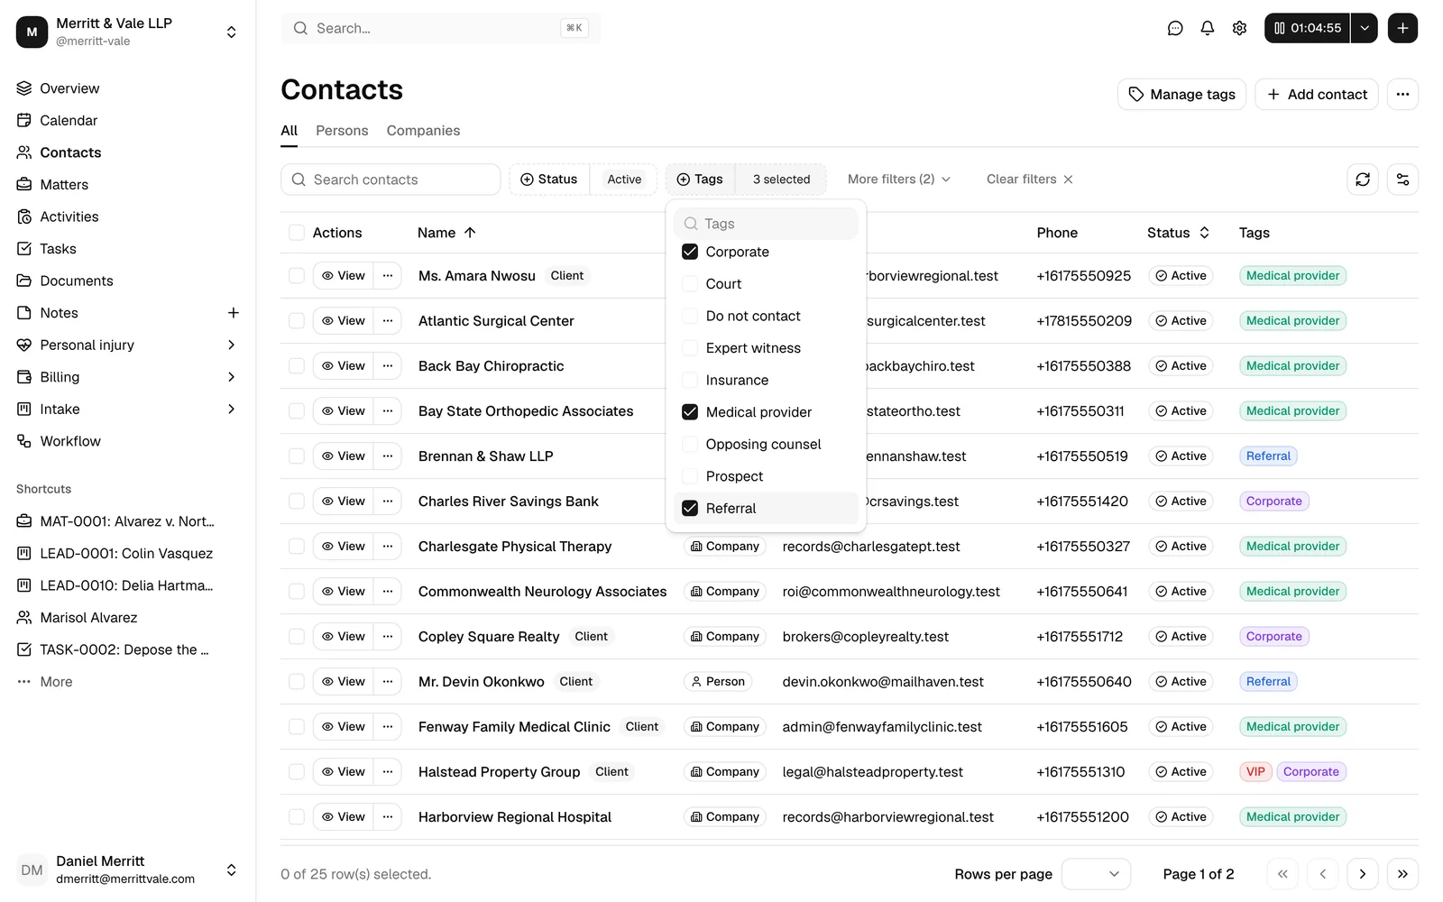Expand the timer dropdown arrow

coord(1365,28)
